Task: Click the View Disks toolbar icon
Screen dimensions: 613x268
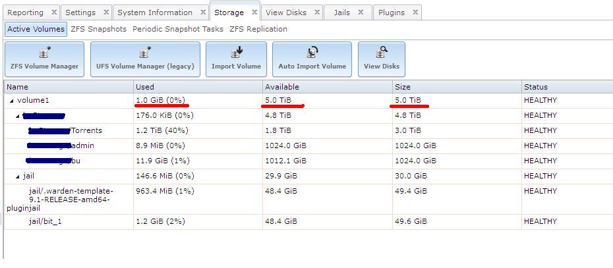Action: [x=381, y=54]
